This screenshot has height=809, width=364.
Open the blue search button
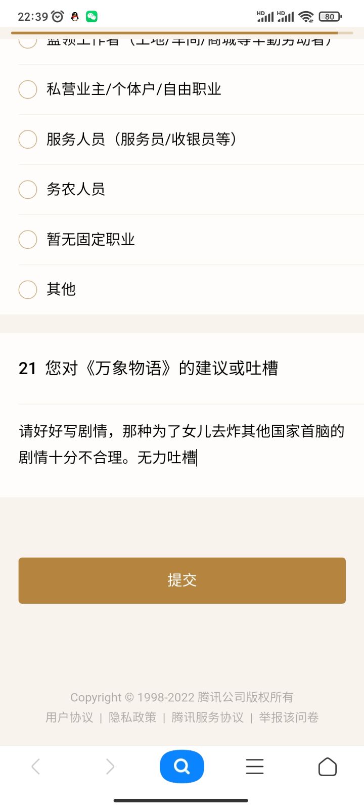[182, 767]
